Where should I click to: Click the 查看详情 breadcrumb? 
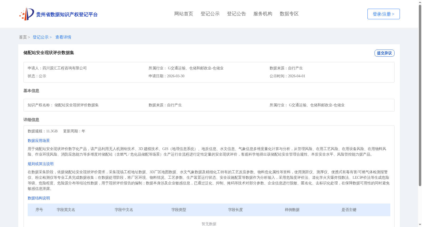(63, 37)
